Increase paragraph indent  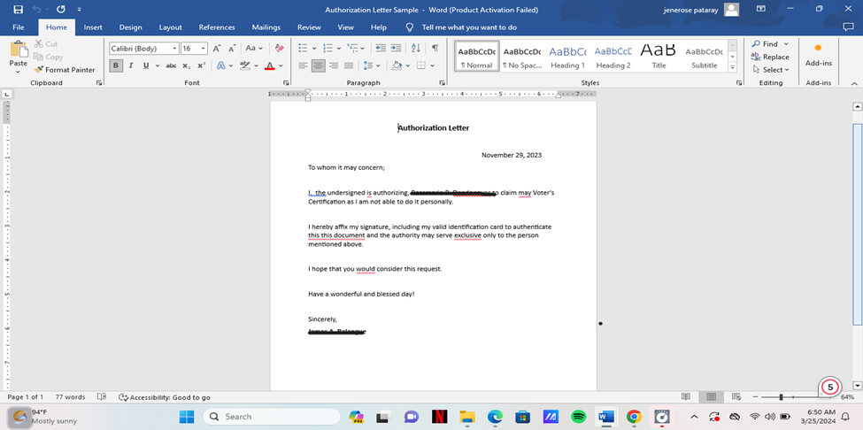click(x=396, y=49)
